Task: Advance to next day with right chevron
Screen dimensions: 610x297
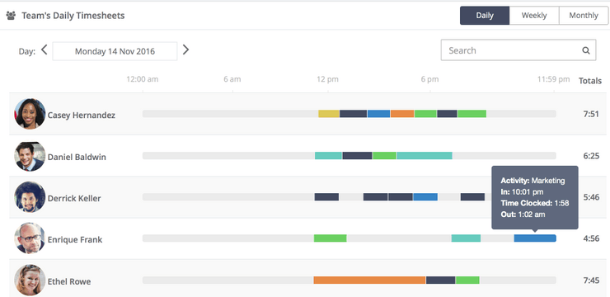Action: point(185,49)
